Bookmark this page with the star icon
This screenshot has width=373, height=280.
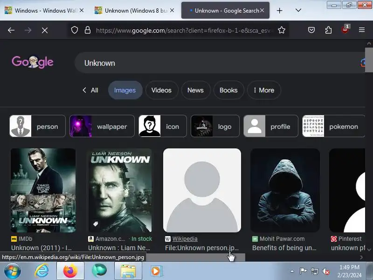point(282,30)
